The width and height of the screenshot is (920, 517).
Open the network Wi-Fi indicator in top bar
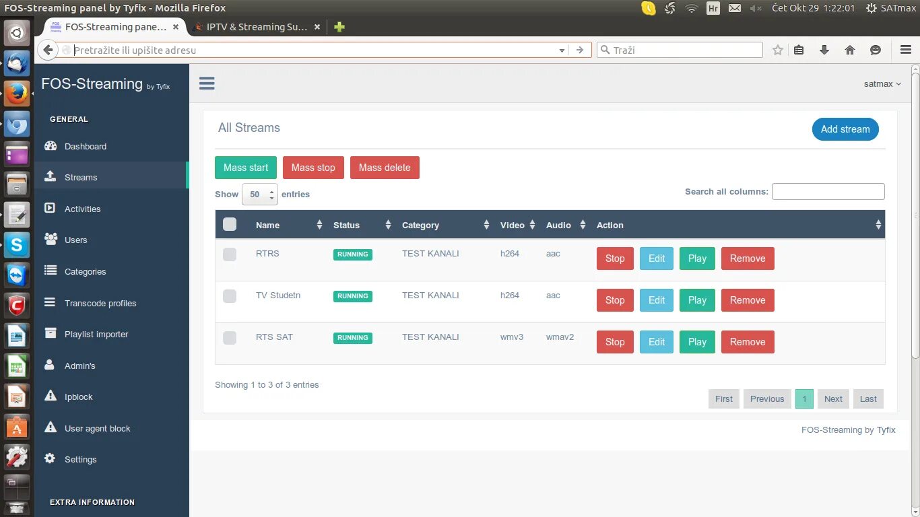coord(692,8)
